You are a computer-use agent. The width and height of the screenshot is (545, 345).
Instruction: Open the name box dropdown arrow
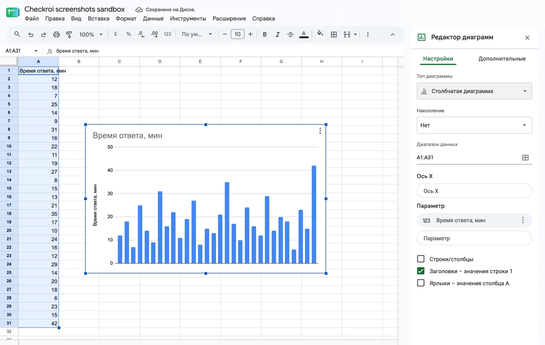pyautogui.click(x=36, y=51)
